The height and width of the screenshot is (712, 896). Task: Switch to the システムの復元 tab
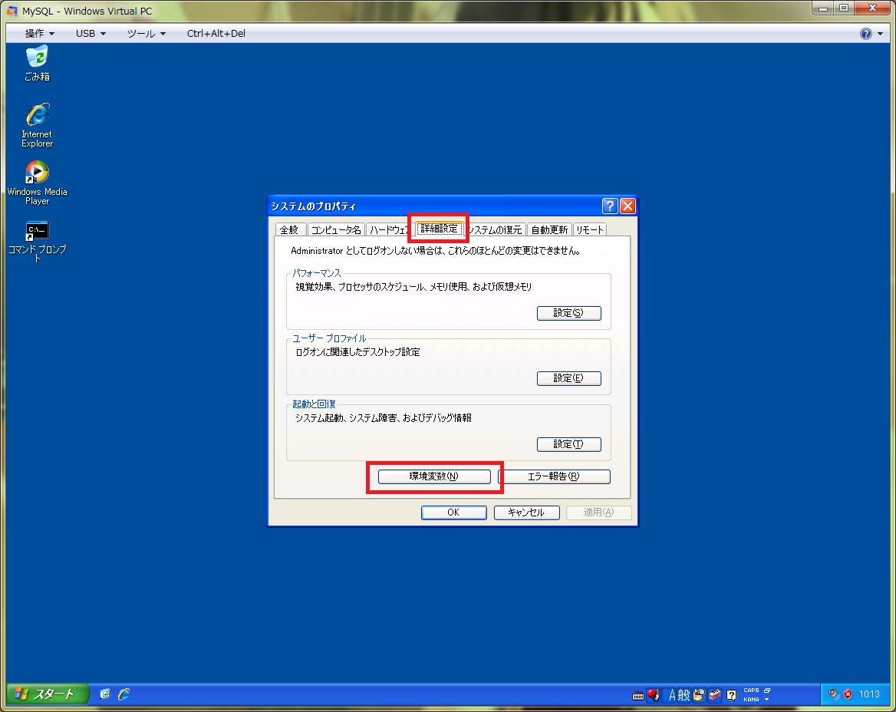(495, 229)
